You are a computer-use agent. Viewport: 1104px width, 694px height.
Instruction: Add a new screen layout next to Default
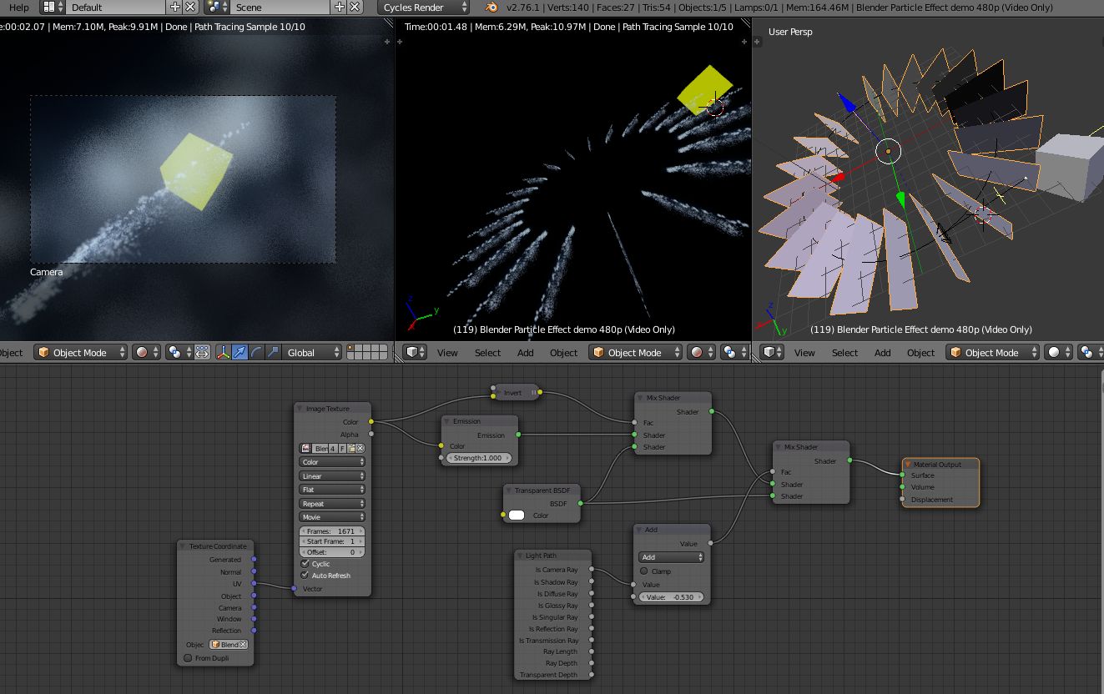click(175, 7)
